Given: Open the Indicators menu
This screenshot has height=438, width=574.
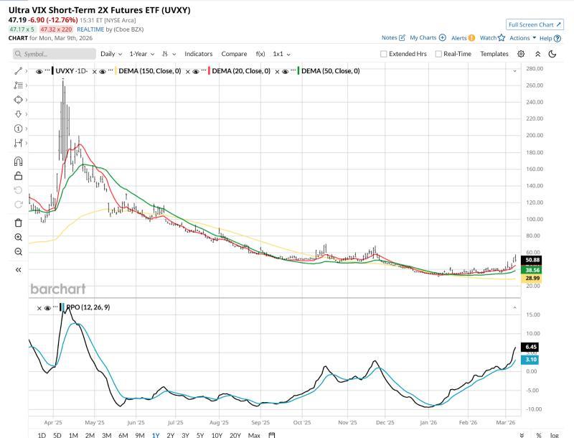Looking at the screenshot, I should coord(198,54).
